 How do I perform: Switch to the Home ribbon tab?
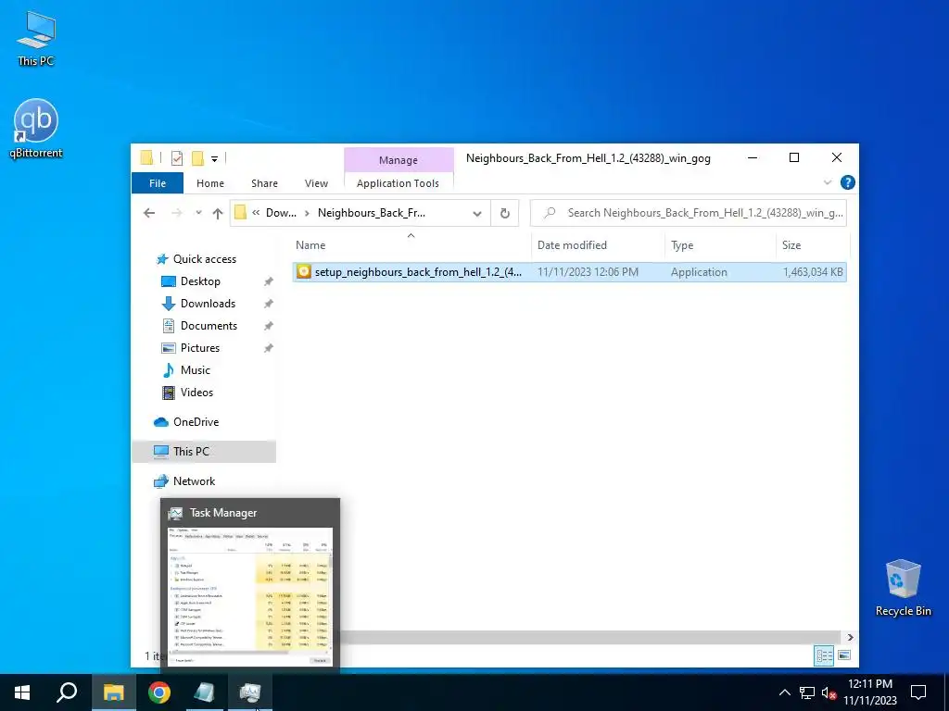(210, 183)
